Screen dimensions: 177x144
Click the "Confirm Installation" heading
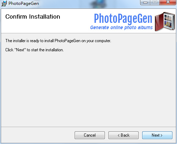pos(33,17)
